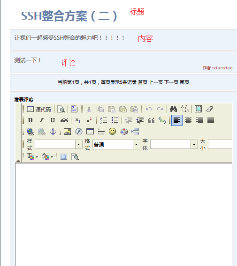Click the Maximize editor size icon
This screenshot has height=266, width=237.
point(63,157)
